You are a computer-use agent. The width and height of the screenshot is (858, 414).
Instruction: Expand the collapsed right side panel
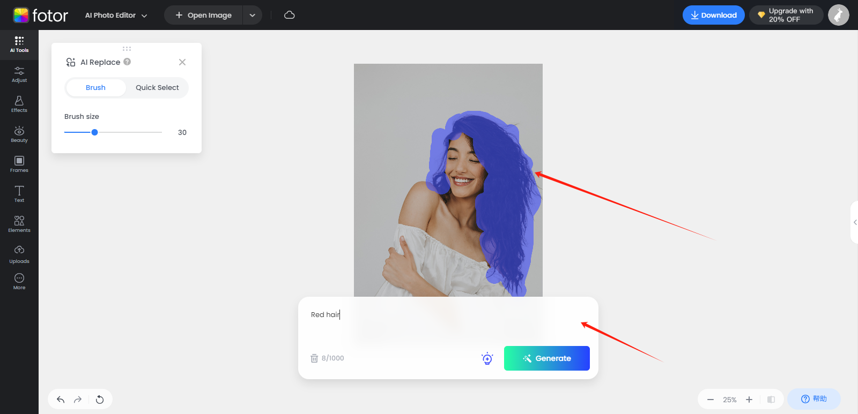pos(854,222)
